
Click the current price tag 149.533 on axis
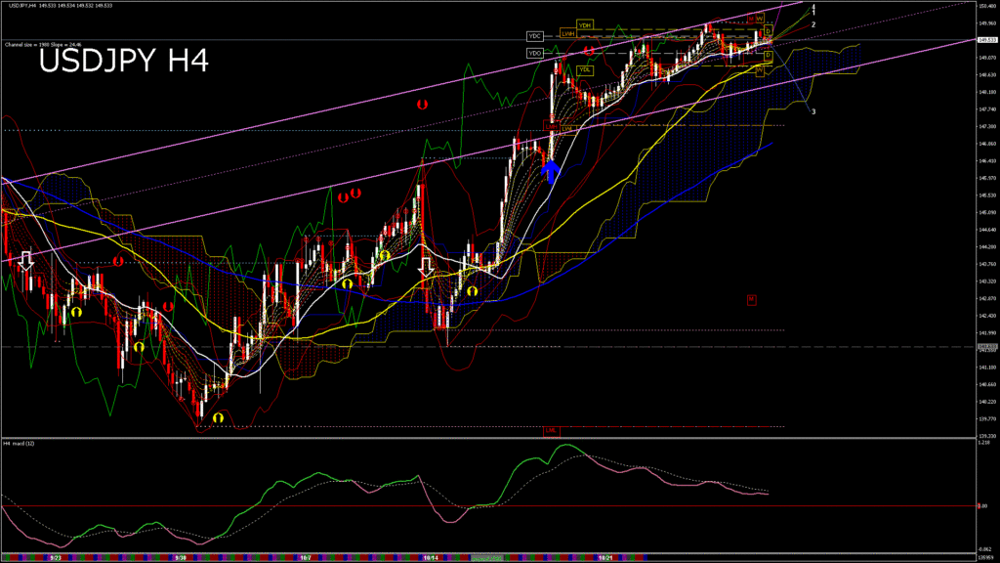pos(987,40)
